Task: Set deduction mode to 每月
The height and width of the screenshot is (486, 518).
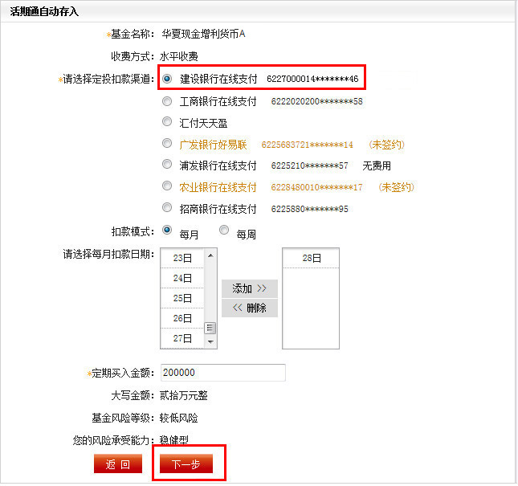Action: [x=167, y=230]
